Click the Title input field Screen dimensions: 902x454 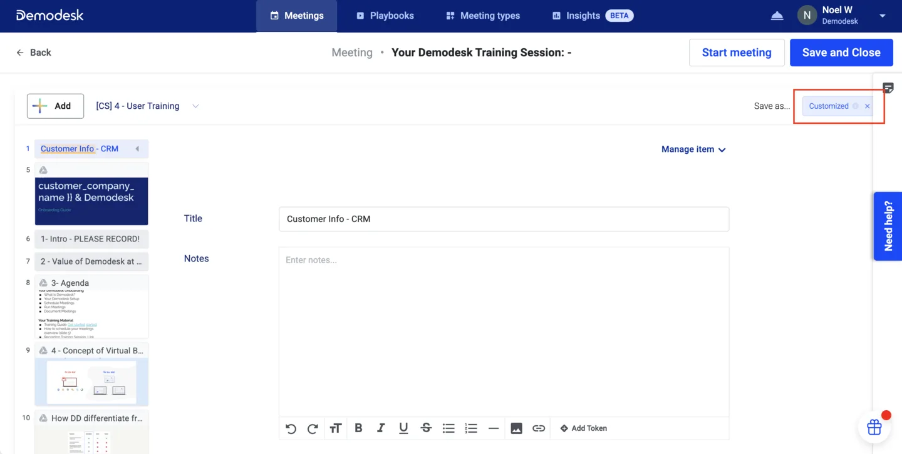click(504, 219)
